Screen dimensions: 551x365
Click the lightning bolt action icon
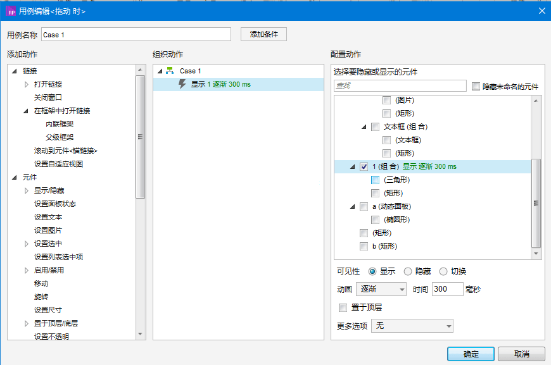[183, 84]
